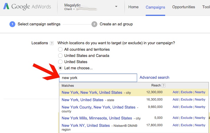
Task: Pick New York Mills, Minnesota suggestion
Action: click(x=97, y=118)
